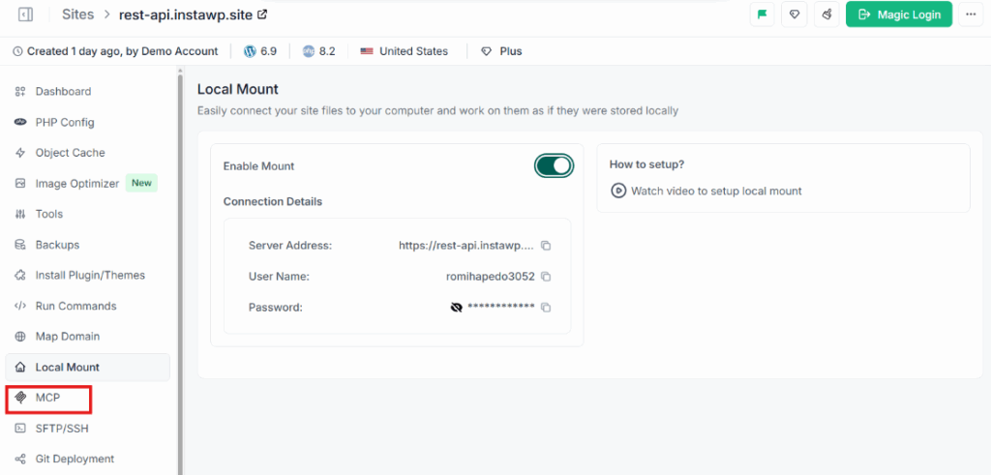
Task: Copy the User Name value
Action: 546,277
